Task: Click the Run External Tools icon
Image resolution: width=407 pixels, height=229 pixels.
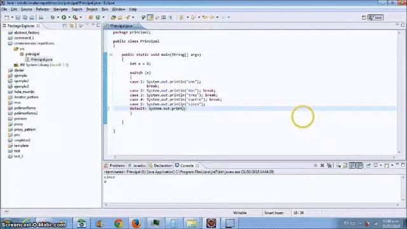Action: point(75,17)
